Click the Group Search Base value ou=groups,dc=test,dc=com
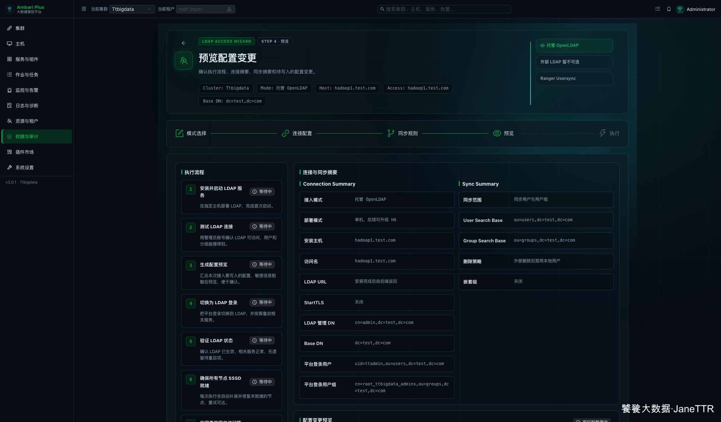The height and width of the screenshot is (422, 721). (544, 240)
